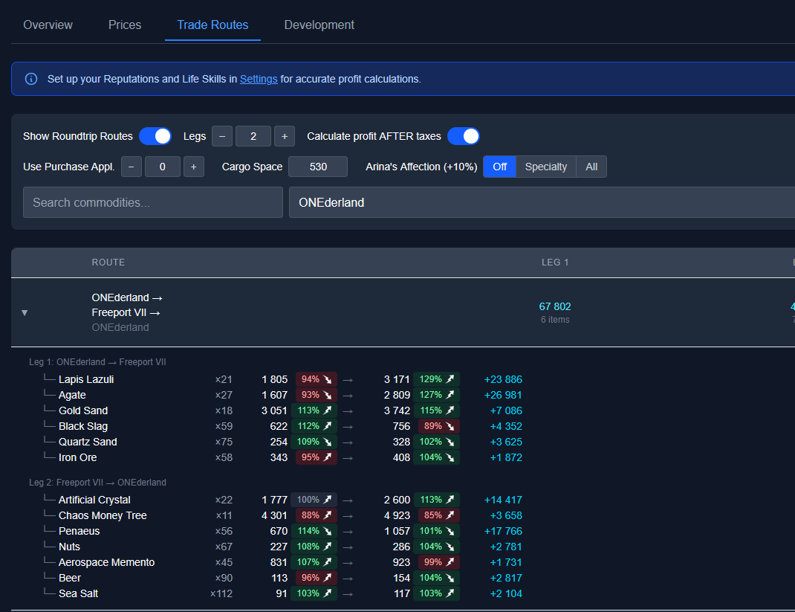The width and height of the screenshot is (795, 612).
Task: Click the Penaeus 101% down-trend icon
Action: click(x=450, y=531)
